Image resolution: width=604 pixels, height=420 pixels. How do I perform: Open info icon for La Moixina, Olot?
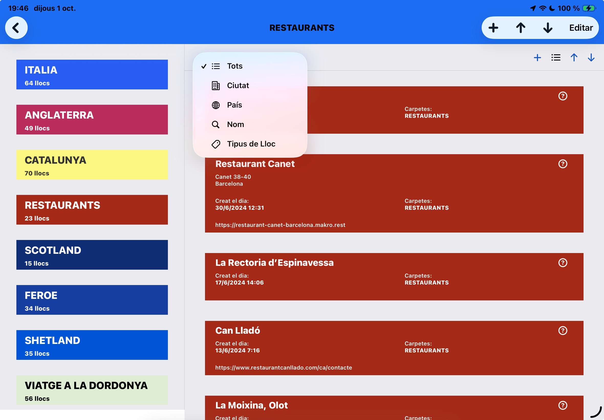coord(563,405)
